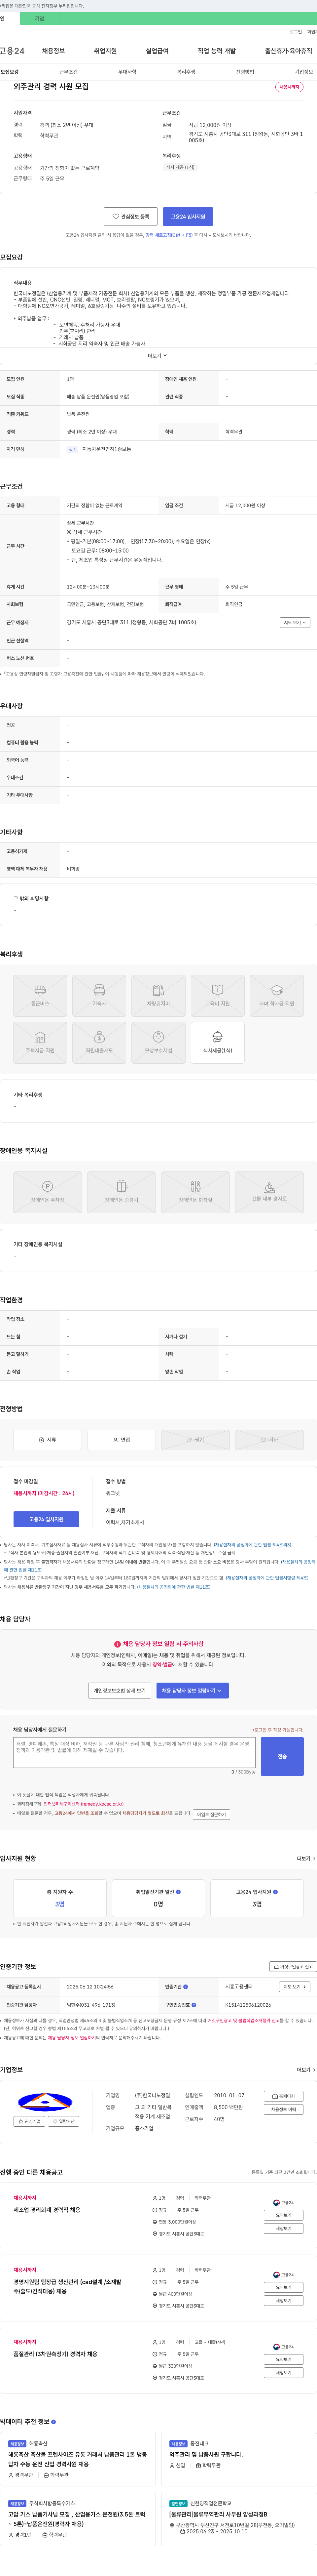Select the 식사제공 welfare icon
Image resolution: width=317 pixels, height=2576 pixels.
tap(217, 1043)
